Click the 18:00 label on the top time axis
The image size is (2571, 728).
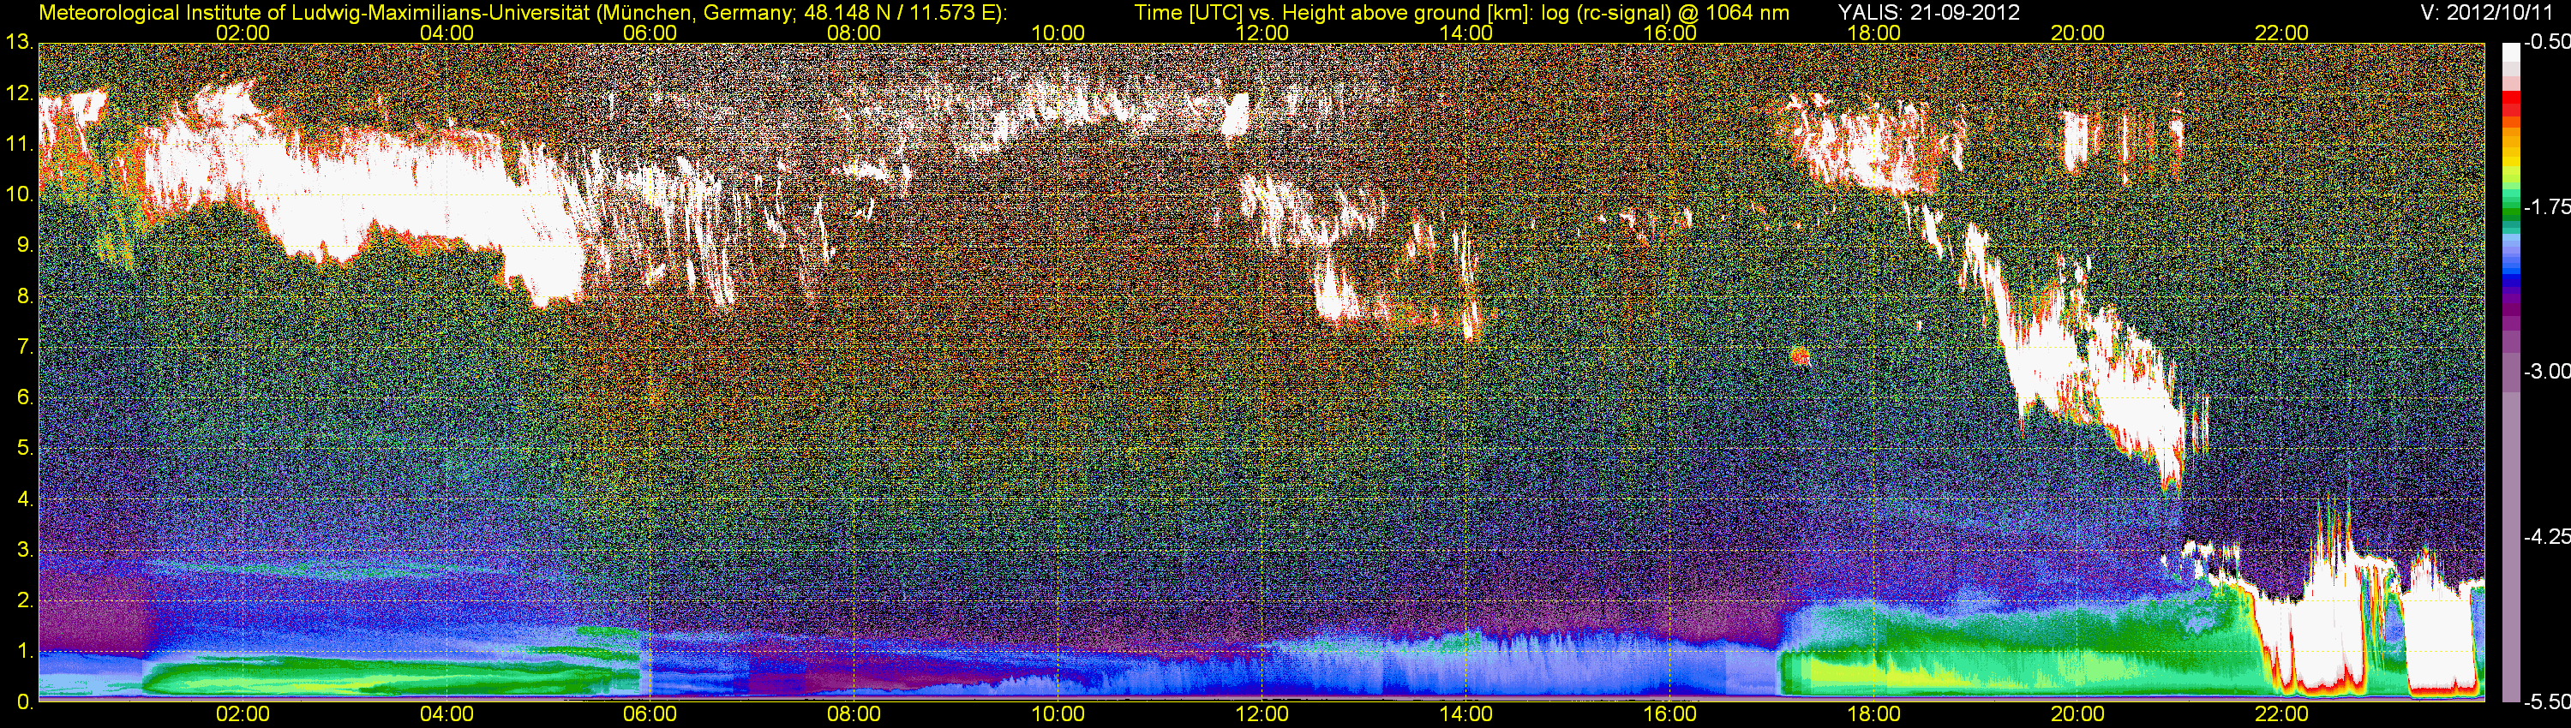point(1873,33)
